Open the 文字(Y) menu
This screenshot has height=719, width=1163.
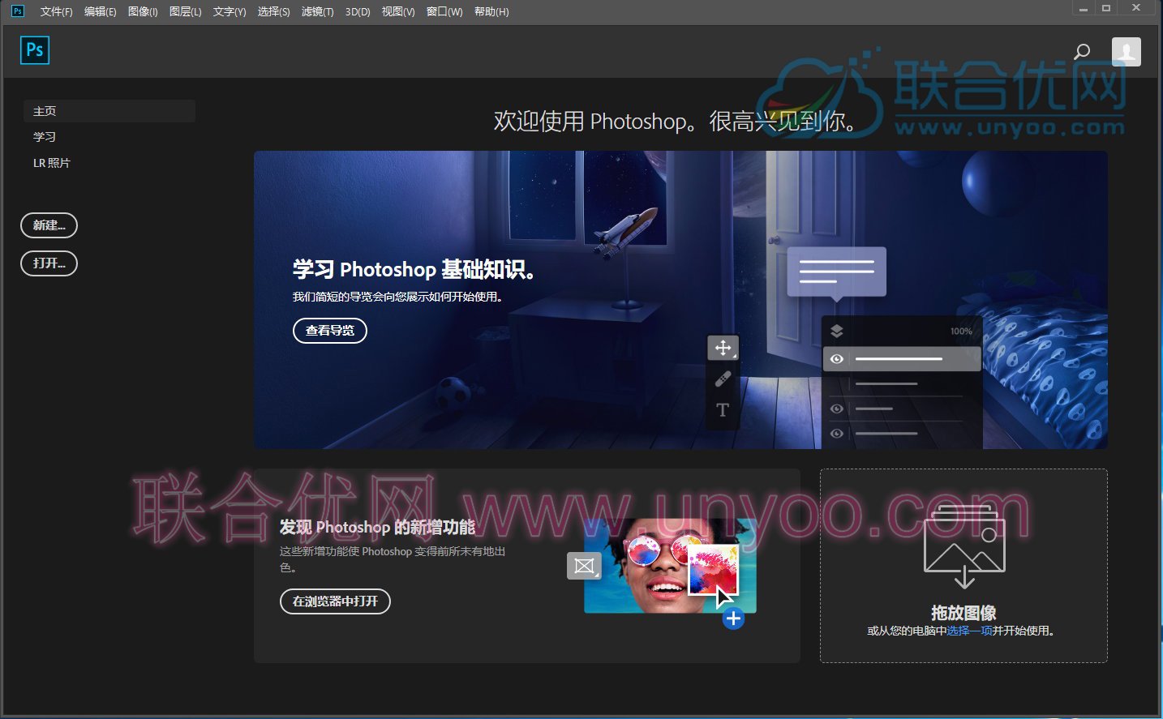(x=229, y=11)
